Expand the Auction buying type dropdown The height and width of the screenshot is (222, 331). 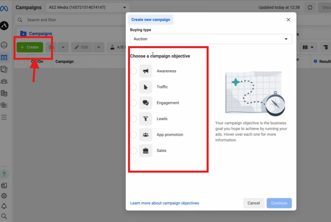point(211,39)
